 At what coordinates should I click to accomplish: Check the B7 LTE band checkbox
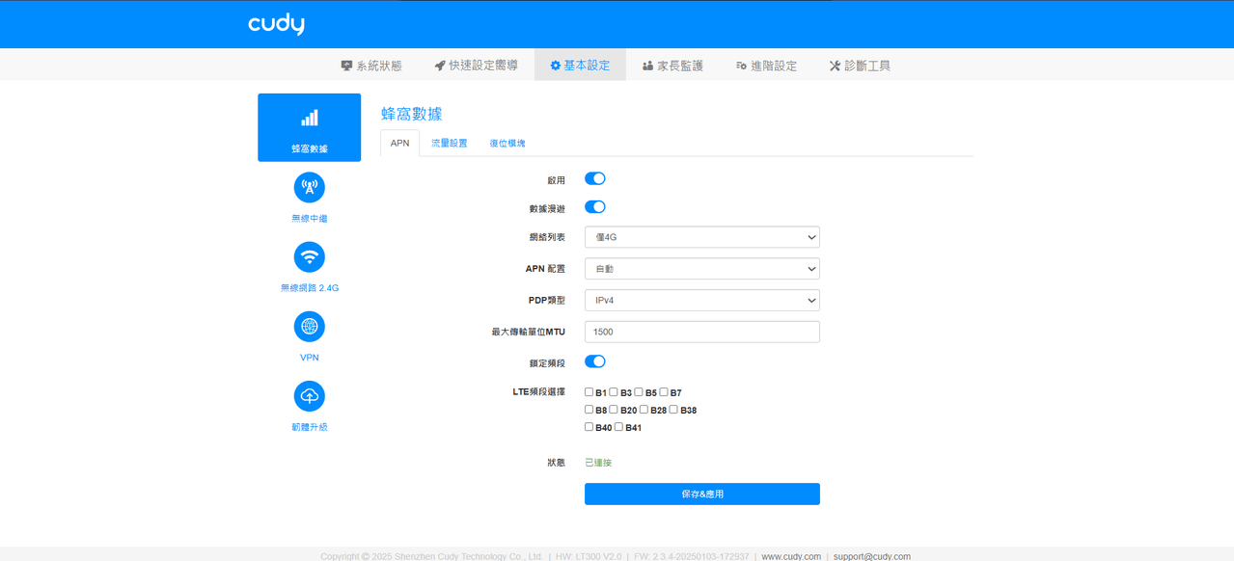point(664,392)
